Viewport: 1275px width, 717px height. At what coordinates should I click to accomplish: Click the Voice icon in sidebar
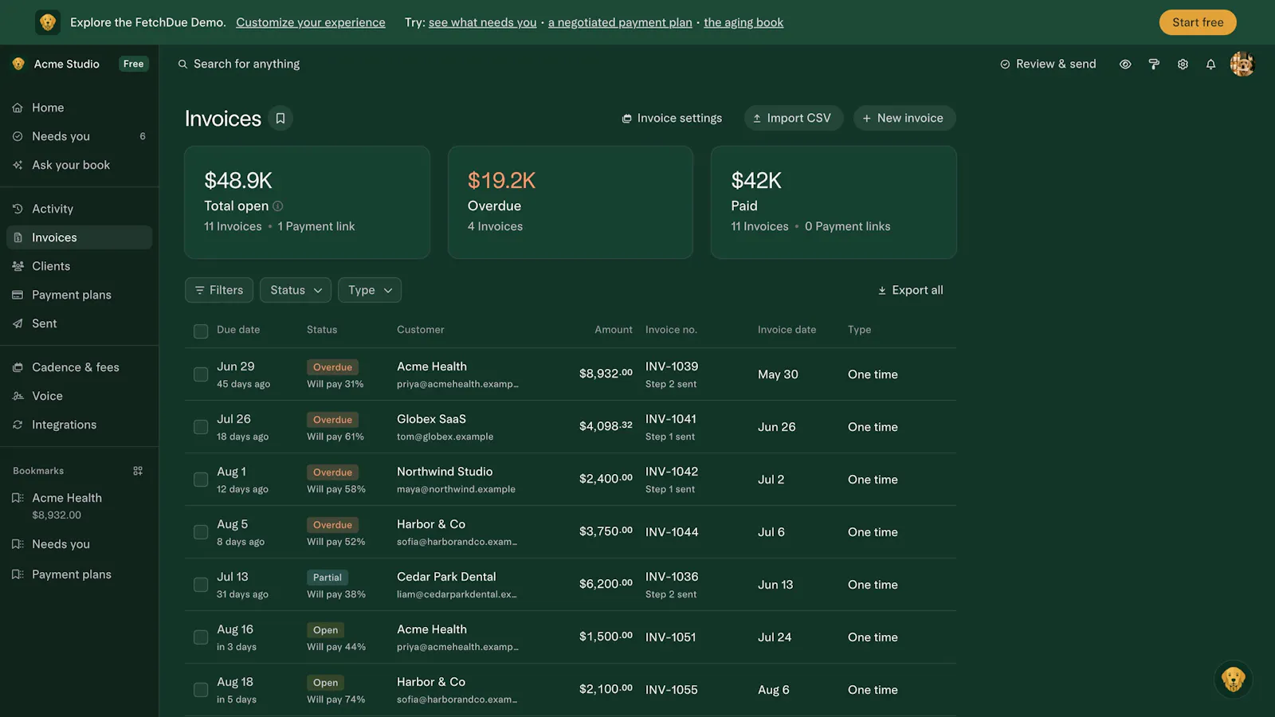18,396
